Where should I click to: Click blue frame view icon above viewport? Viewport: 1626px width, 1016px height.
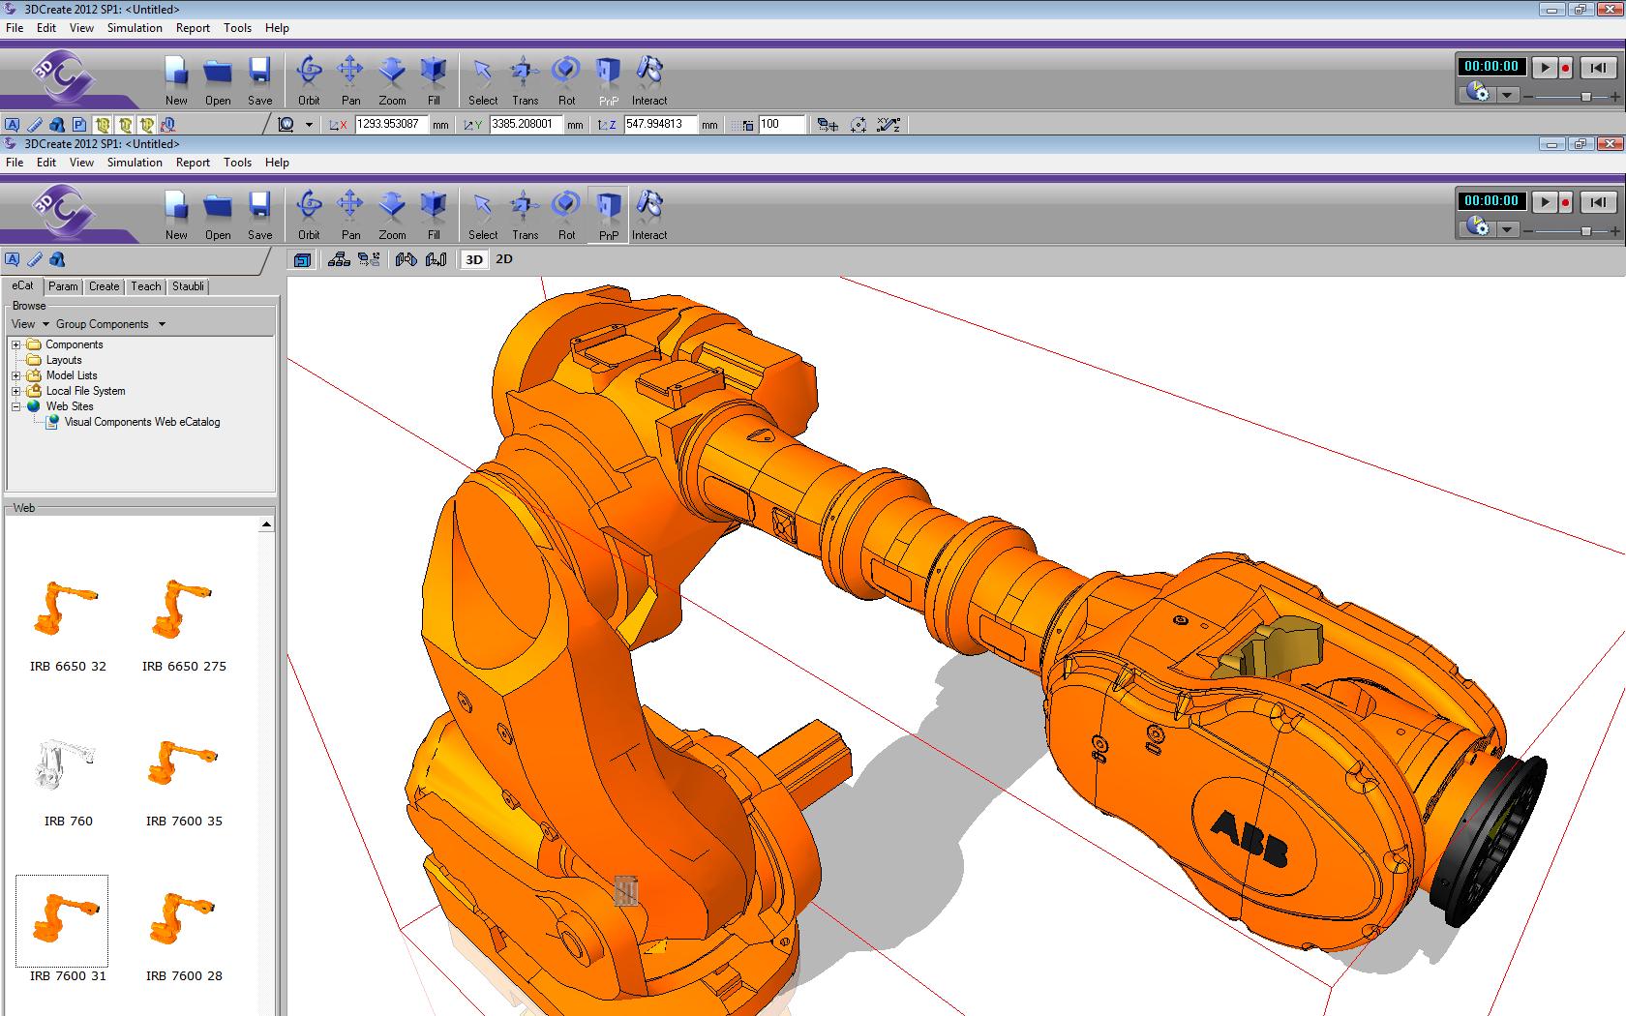coord(303,259)
